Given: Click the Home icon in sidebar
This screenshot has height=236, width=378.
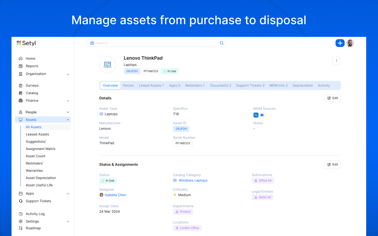Looking at the screenshot, I should [21, 58].
